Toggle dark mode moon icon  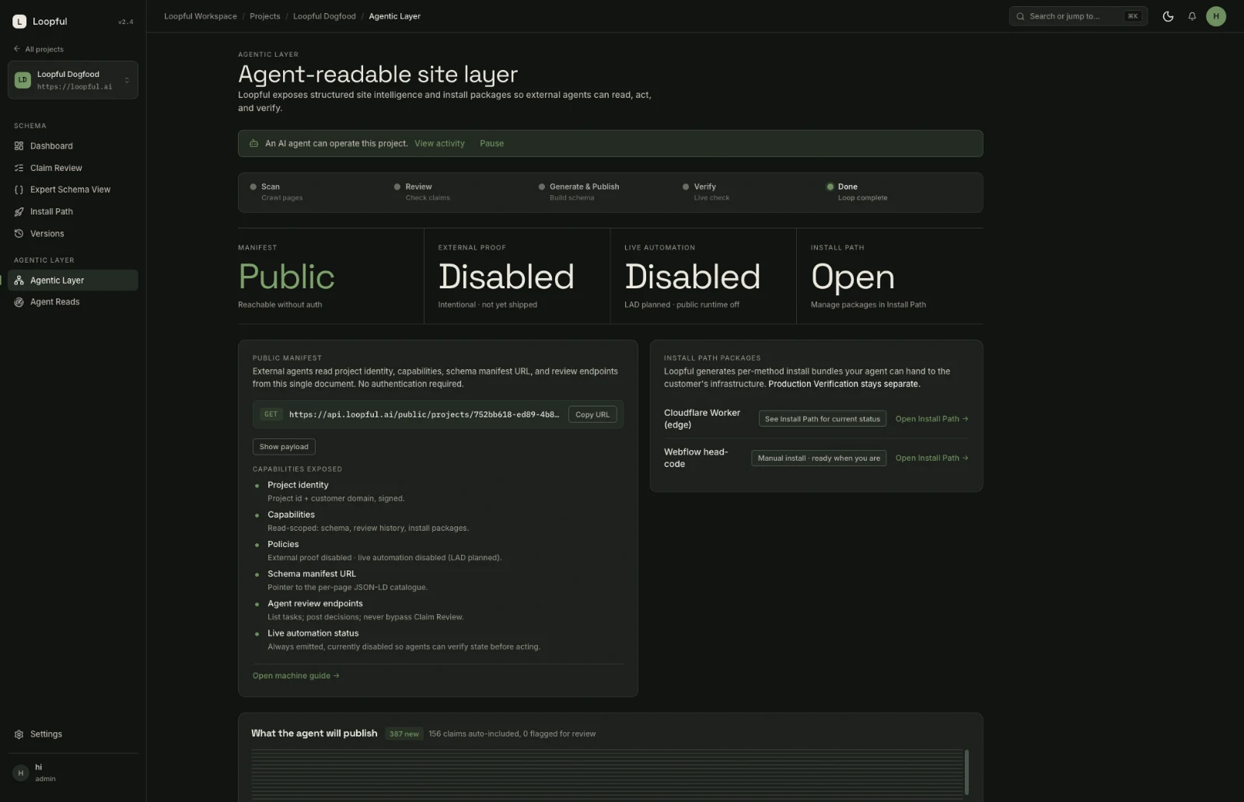1168,16
